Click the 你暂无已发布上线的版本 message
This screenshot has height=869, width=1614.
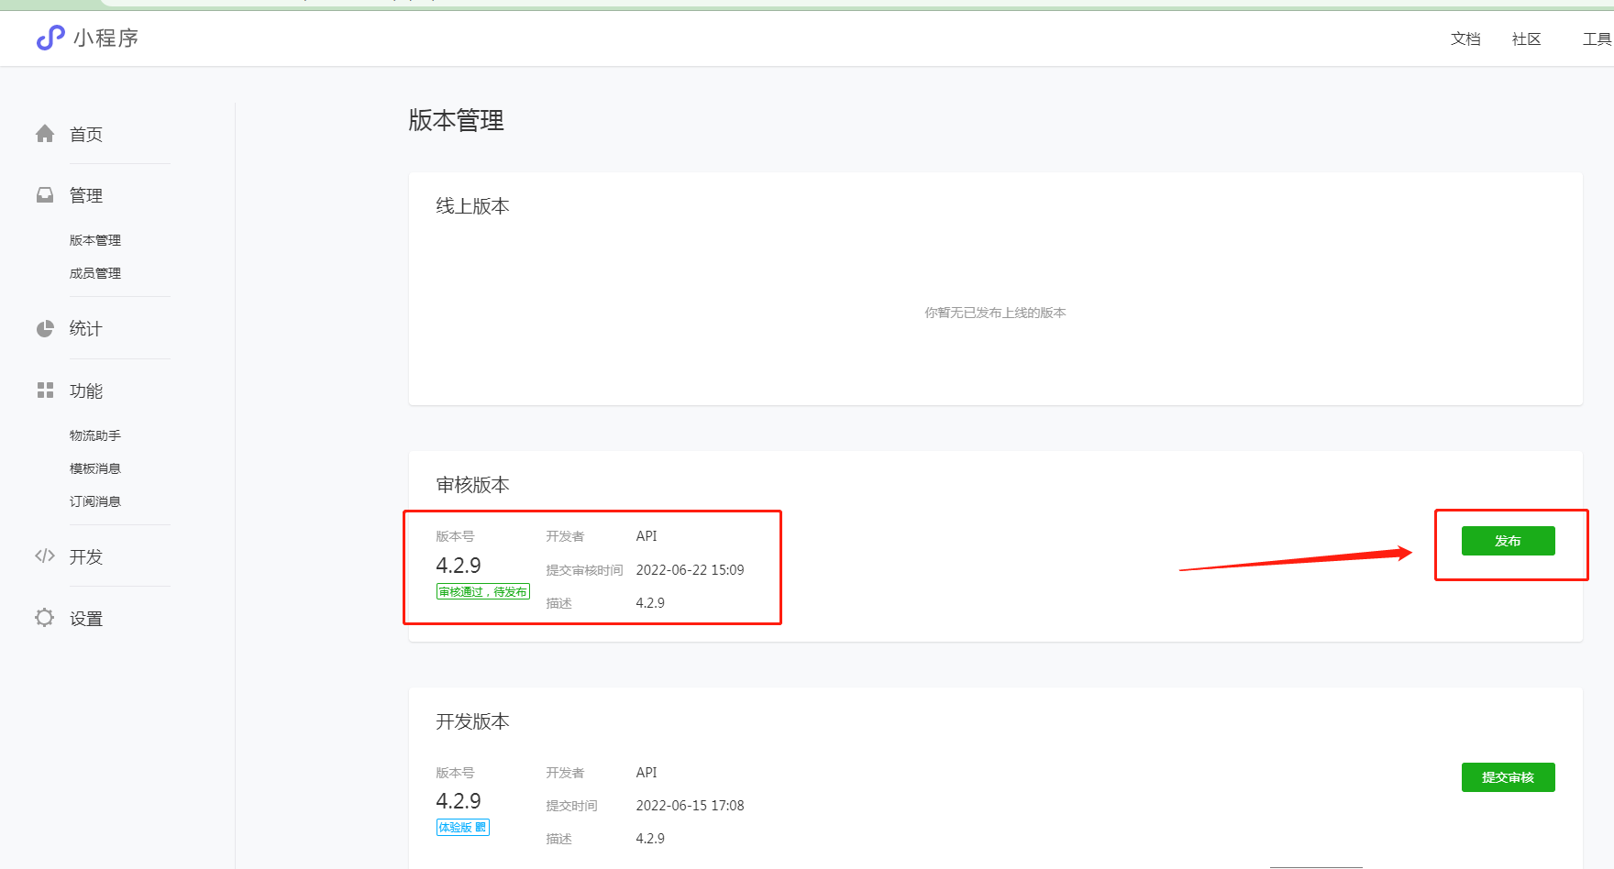[x=995, y=313]
